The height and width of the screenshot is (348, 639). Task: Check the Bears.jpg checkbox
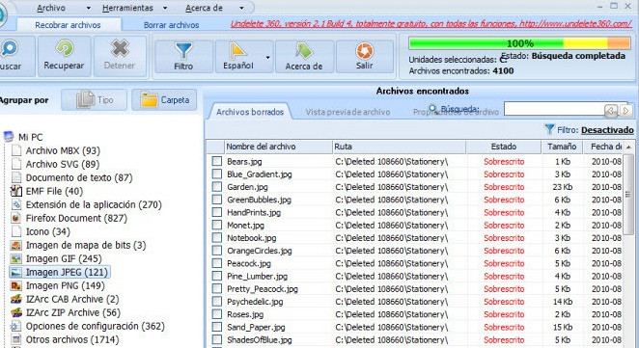click(217, 161)
